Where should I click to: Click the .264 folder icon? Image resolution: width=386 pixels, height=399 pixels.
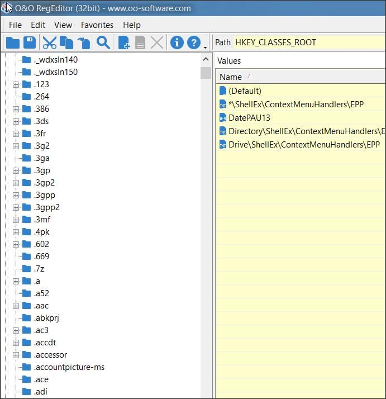pyautogui.click(x=26, y=97)
